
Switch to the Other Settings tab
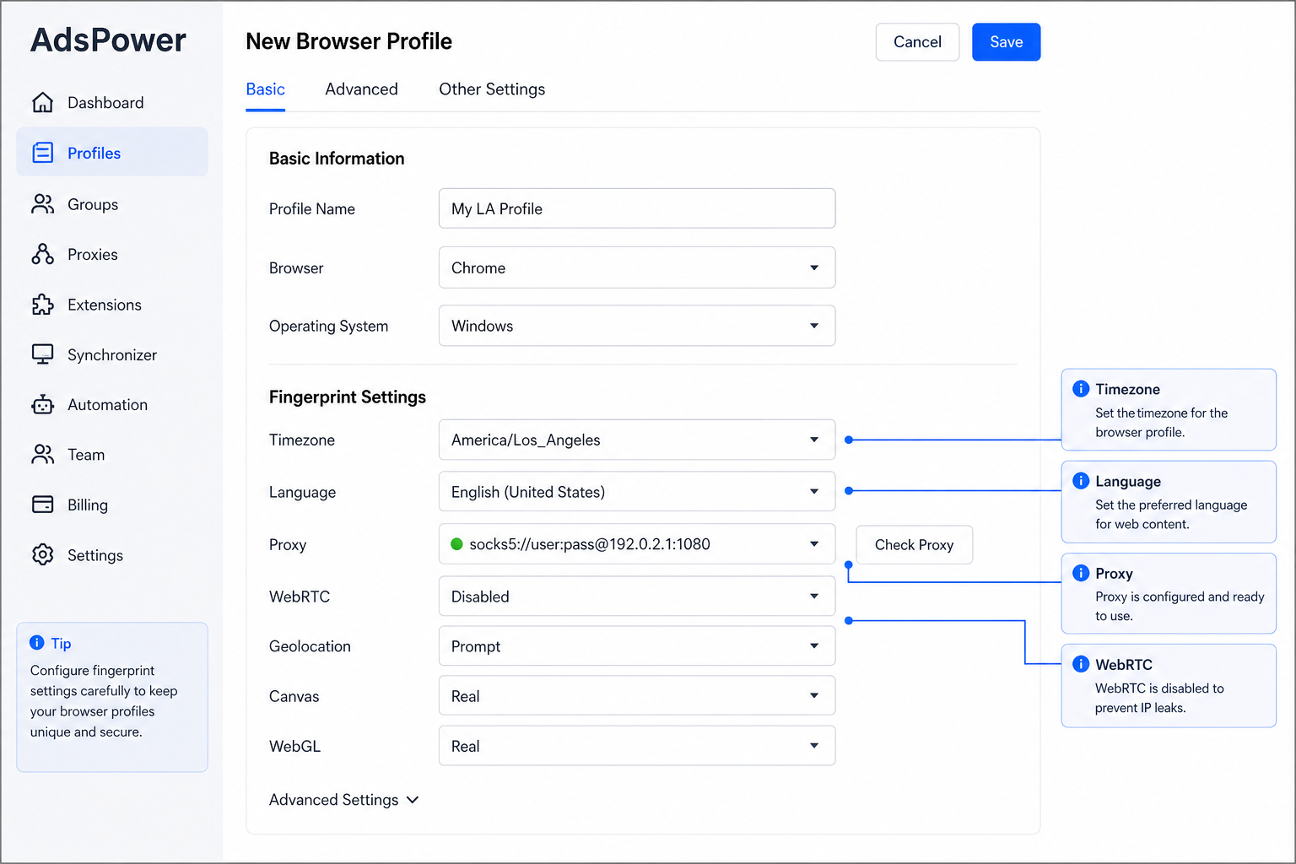click(x=492, y=89)
